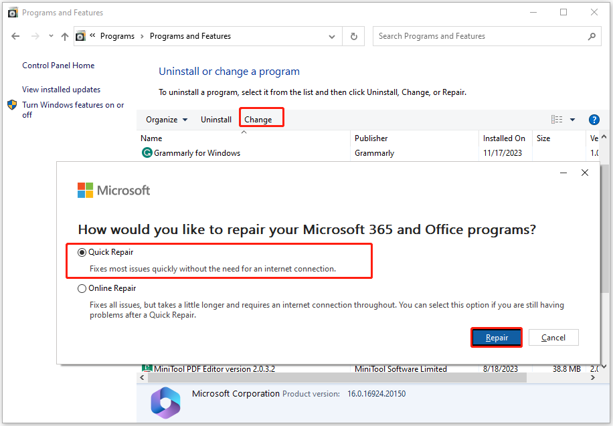Click the vertical scrollbar down arrow
This screenshot has width=613, height=426.
tap(604, 366)
